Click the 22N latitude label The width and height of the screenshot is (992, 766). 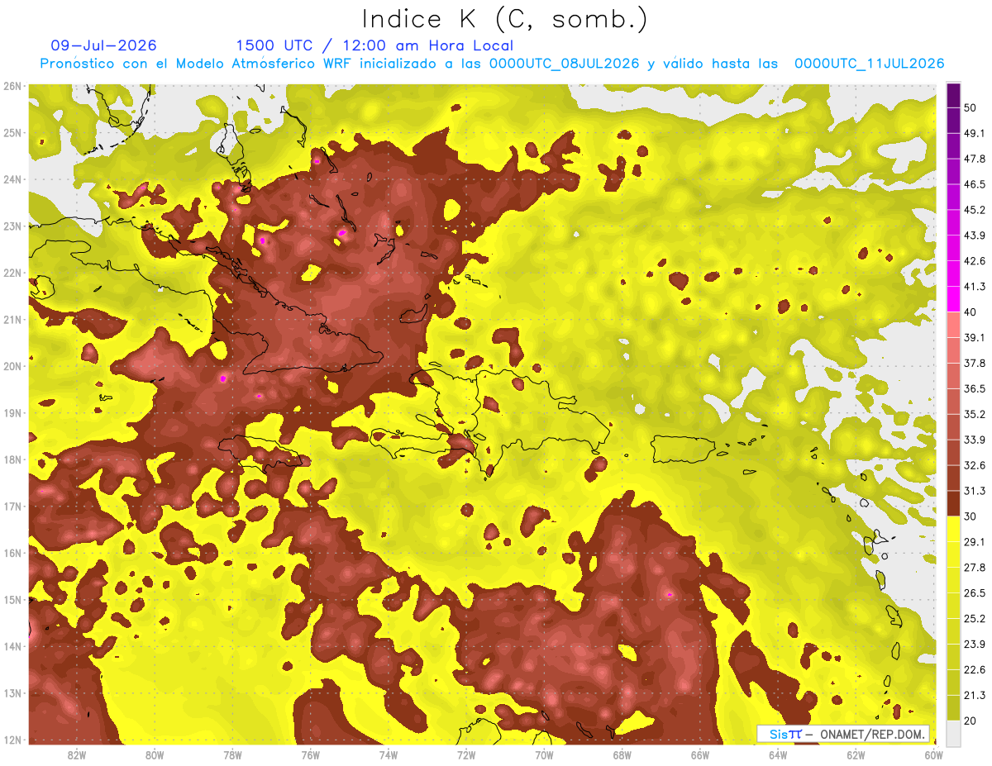tap(12, 273)
